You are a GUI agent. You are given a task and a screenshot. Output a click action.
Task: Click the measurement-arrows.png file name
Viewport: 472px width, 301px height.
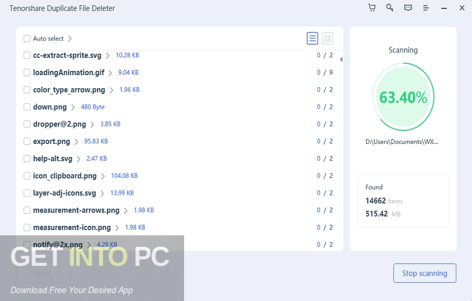pyautogui.click(x=76, y=210)
